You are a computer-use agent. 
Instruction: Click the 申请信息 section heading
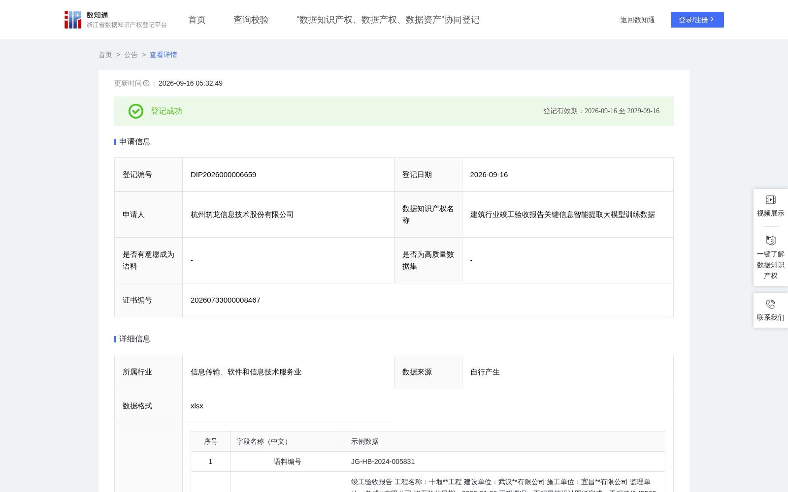(x=135, y=142)
